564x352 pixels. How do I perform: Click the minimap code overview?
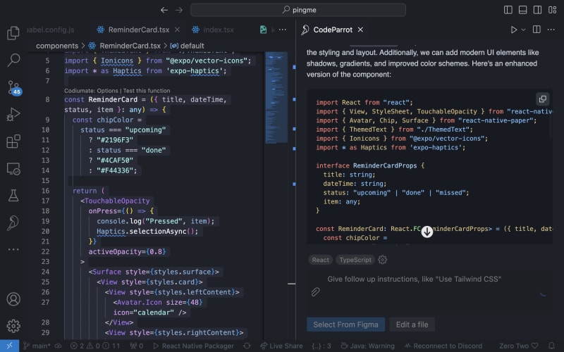click(276, 98)
